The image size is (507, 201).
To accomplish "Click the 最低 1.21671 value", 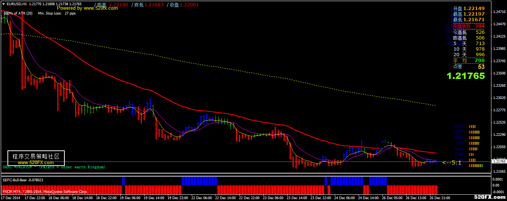I will pos(469,20).
